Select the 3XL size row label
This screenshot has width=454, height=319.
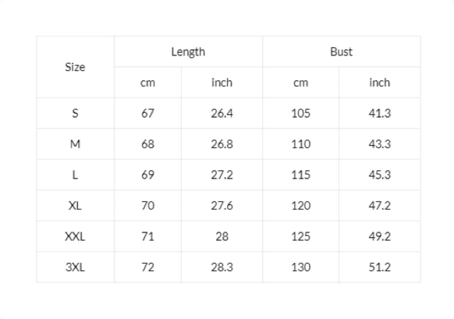(x=75, y=267)
